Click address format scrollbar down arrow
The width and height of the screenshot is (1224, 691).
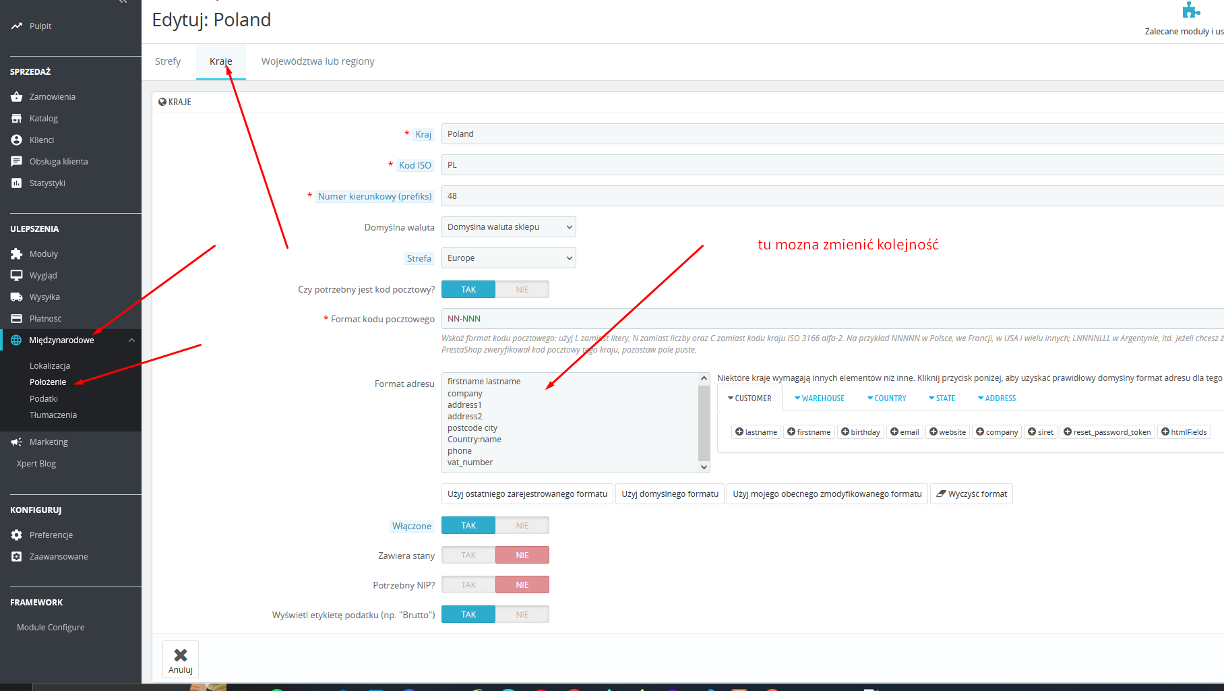click(704, 467)
